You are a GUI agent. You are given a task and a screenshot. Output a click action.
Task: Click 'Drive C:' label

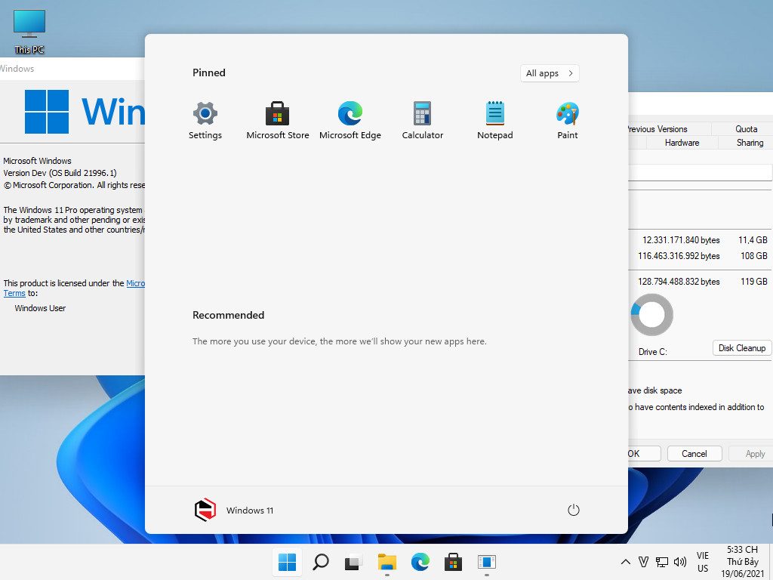pos(653,352)
